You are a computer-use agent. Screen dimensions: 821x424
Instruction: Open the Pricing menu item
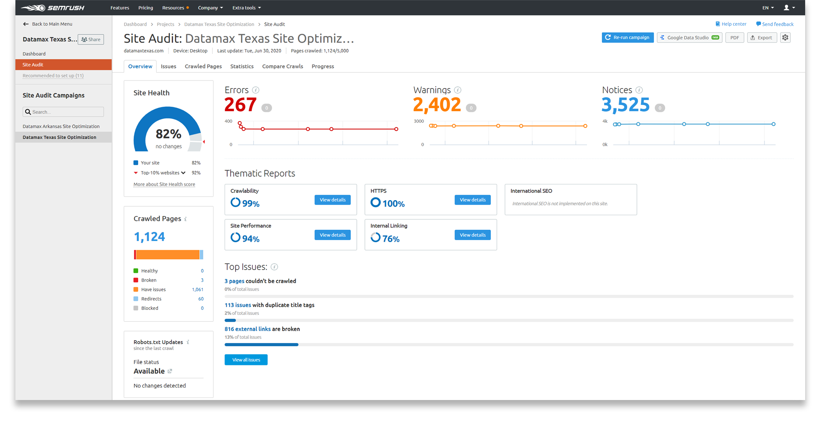pos(145,8)
